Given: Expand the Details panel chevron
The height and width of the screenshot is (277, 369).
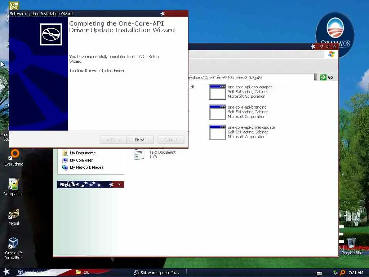Looking at the screenshot, I should click(x=120, y=184).
